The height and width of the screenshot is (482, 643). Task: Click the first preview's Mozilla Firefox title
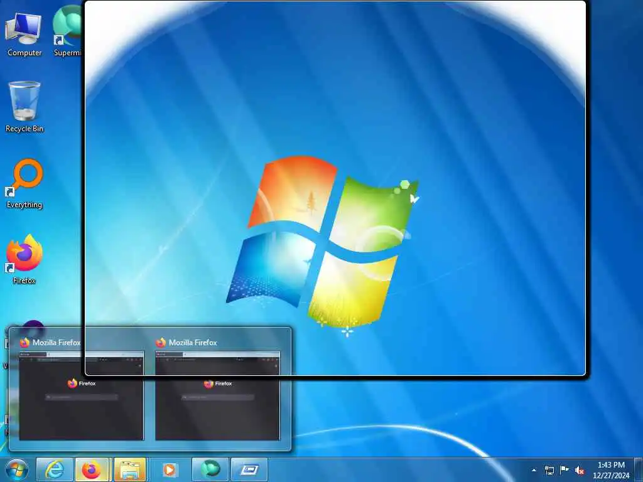[57, 343]
